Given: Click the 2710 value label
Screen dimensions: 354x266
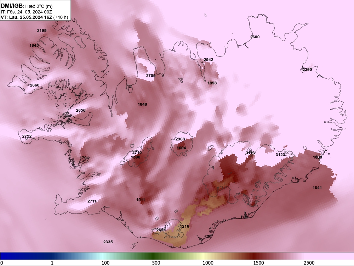Looking at the screenshot, I should click(x=137, y=153).
